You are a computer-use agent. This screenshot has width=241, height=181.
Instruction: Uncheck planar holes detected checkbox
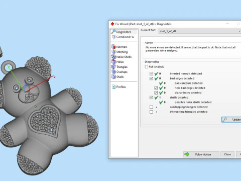coord(156,93)
